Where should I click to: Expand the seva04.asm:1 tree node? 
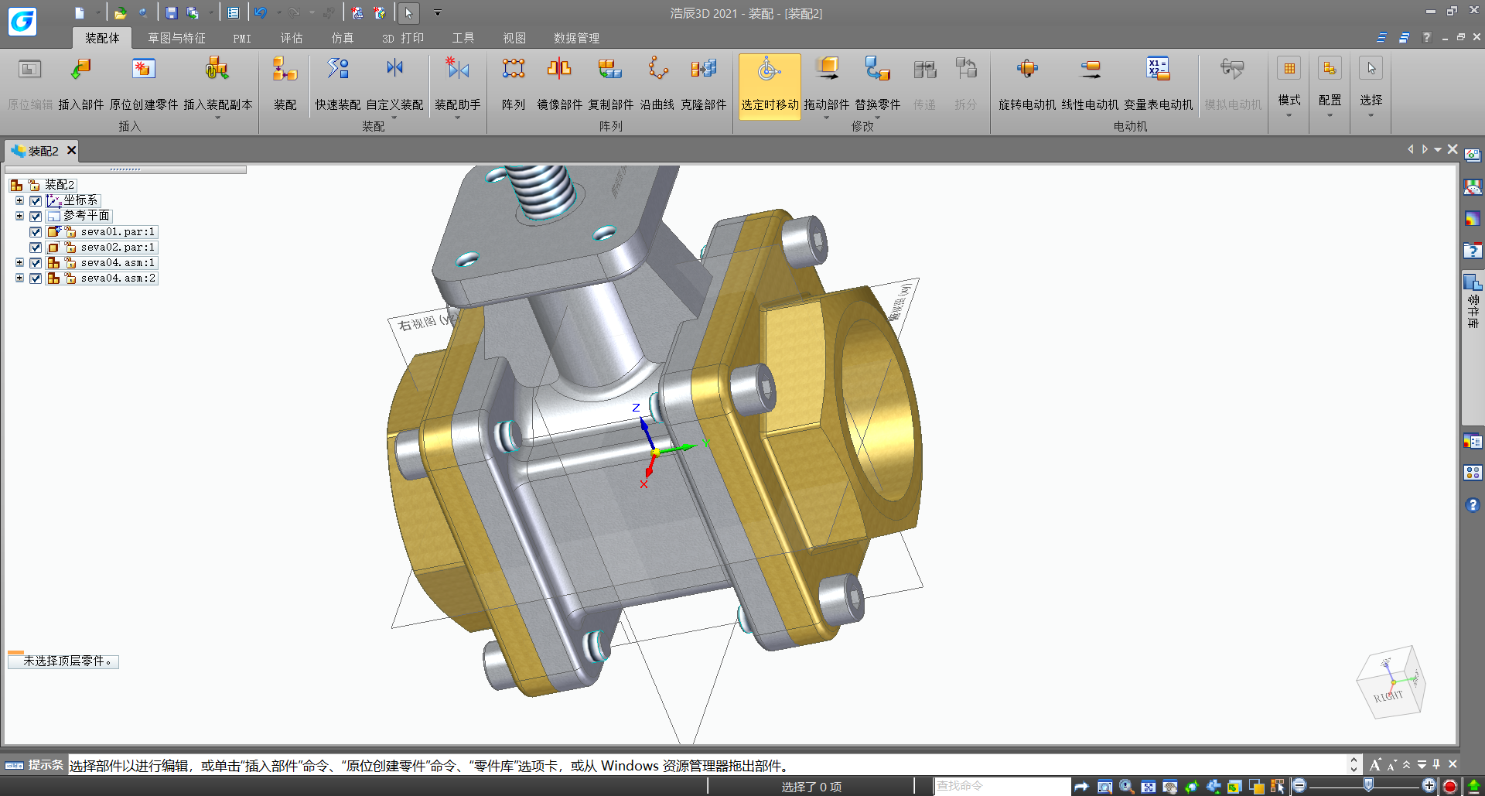19,262
